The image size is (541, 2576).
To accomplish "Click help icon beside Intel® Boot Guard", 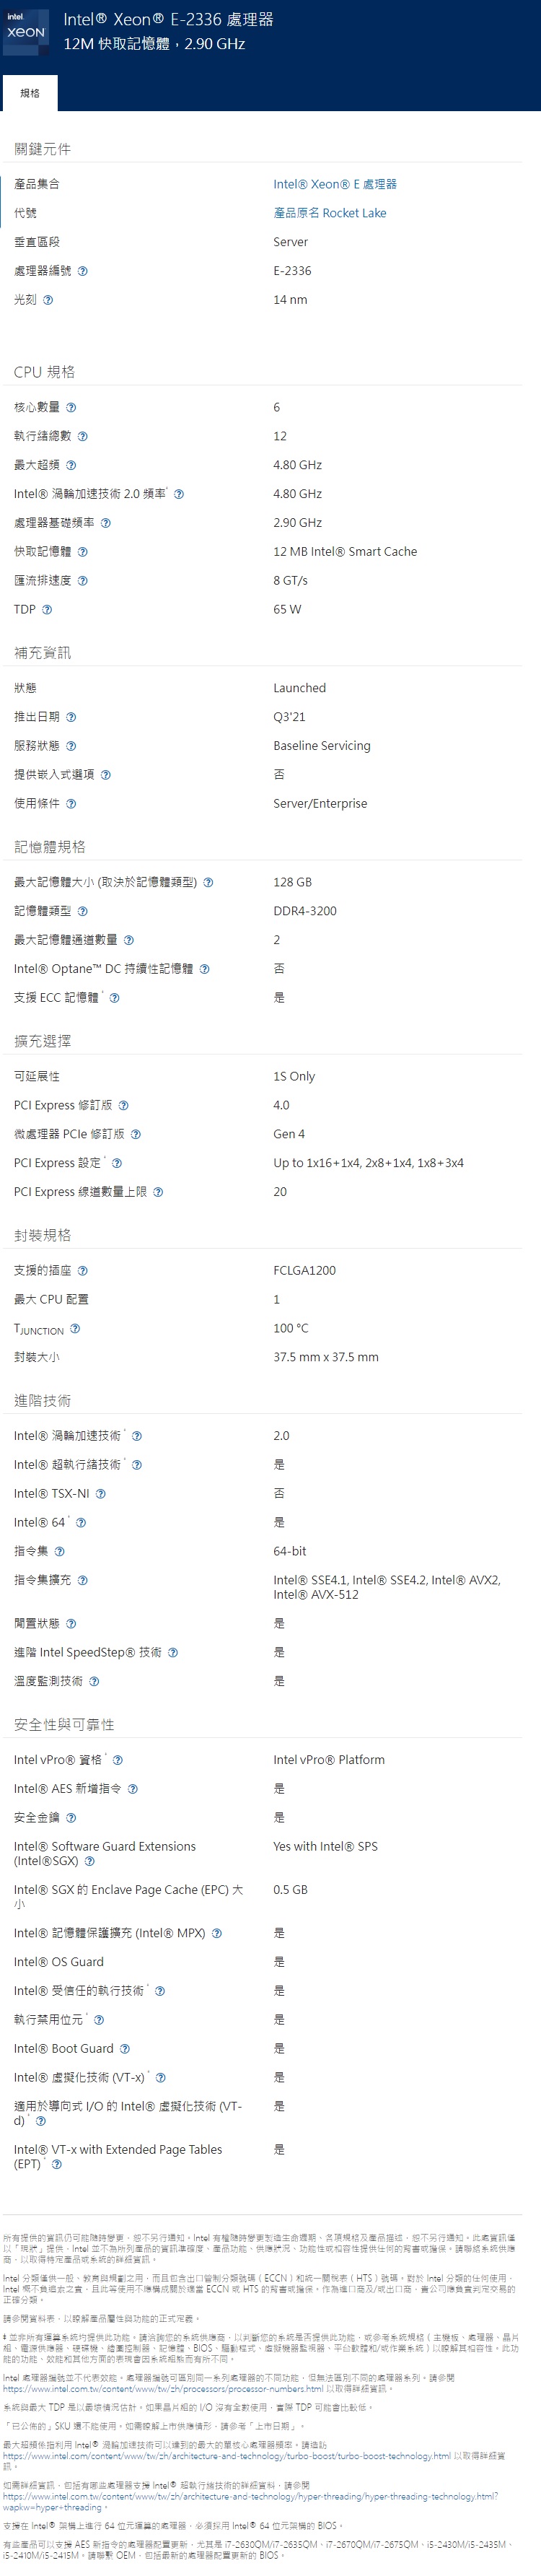I will click(125, 2049).
